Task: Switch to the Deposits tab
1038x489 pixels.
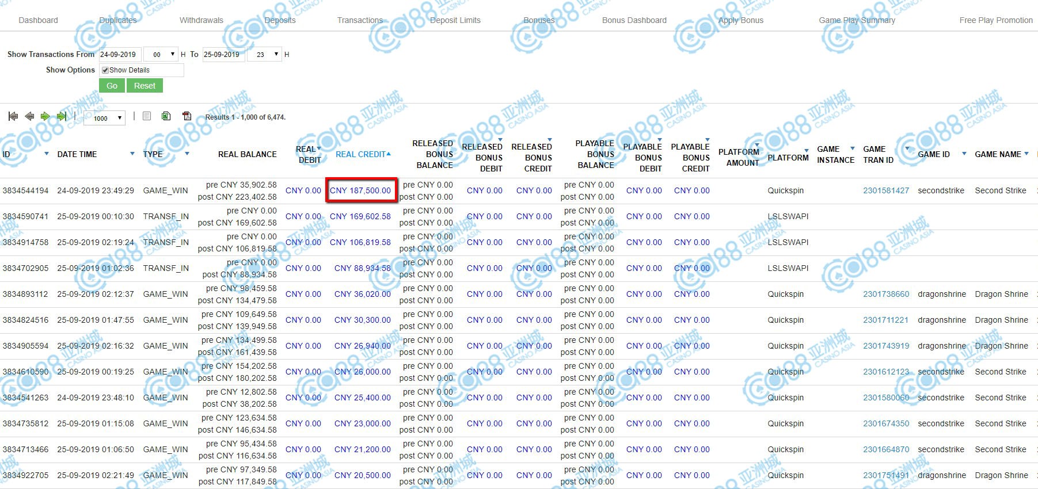Action: [x=280, y=20]
